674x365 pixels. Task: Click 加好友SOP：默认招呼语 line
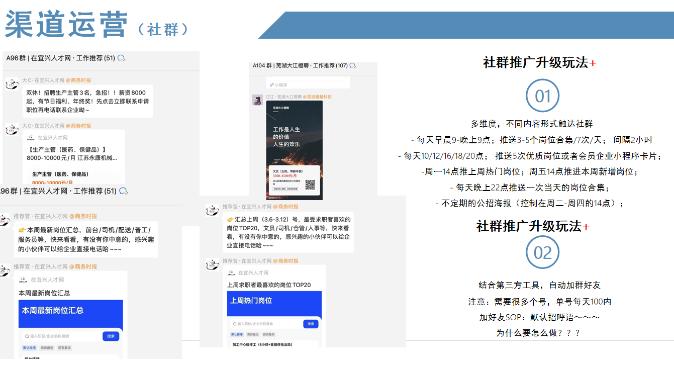point(540,318)
